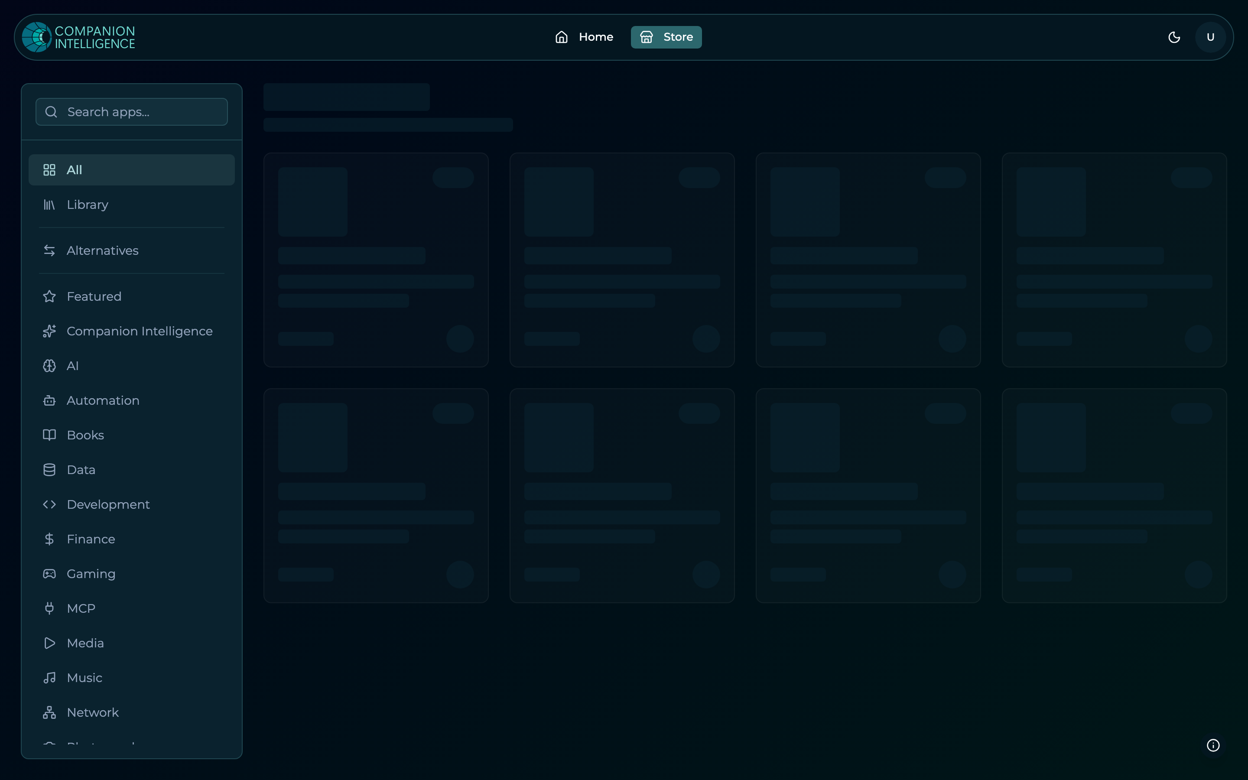The image size is (1248, 780).
Task: Select the MCP category
Action: click(x=131, y=608)
